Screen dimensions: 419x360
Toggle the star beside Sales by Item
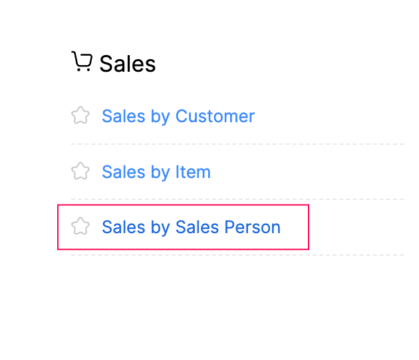[80, 171]
